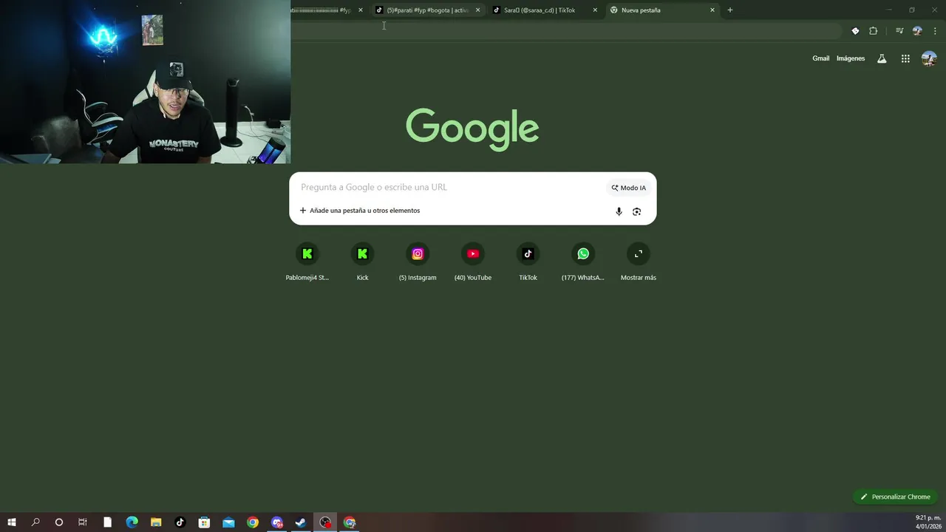The width and height of the screenshot is (946, 532).
Task: Open the Windows Start menu
Action: pos(11,522)
